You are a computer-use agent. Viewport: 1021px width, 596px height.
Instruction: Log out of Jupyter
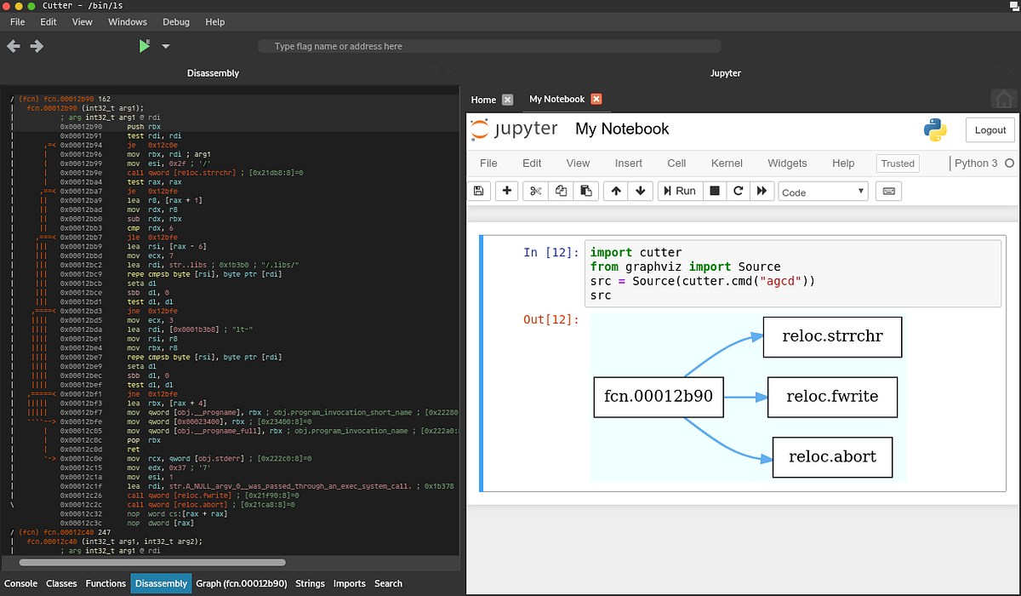(990, 130)
